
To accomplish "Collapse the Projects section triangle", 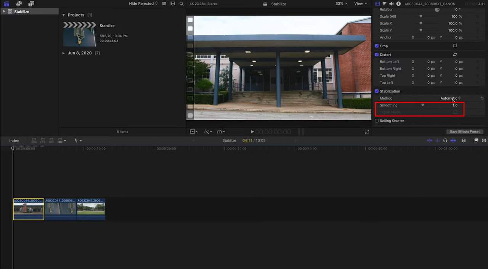I will click(64, 15).
